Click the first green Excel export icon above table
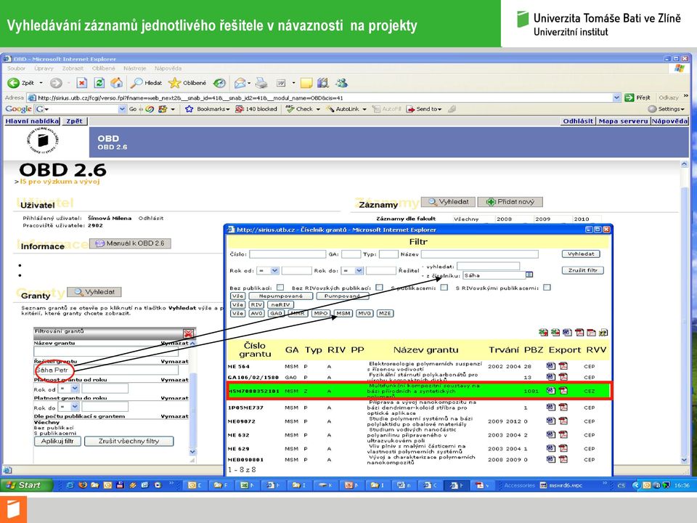 (543, 332)
